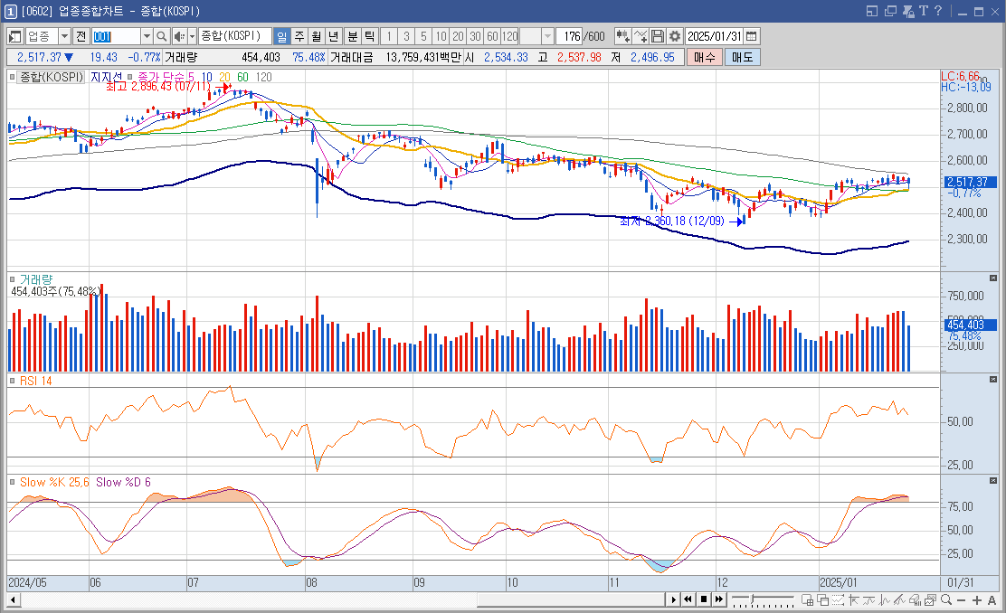Select the 주 weekly period button
The width and height of the screenshot is (1006, 613).
click(299, 36)
